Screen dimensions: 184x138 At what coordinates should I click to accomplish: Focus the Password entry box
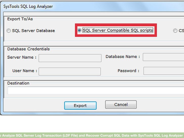point(164,71)
